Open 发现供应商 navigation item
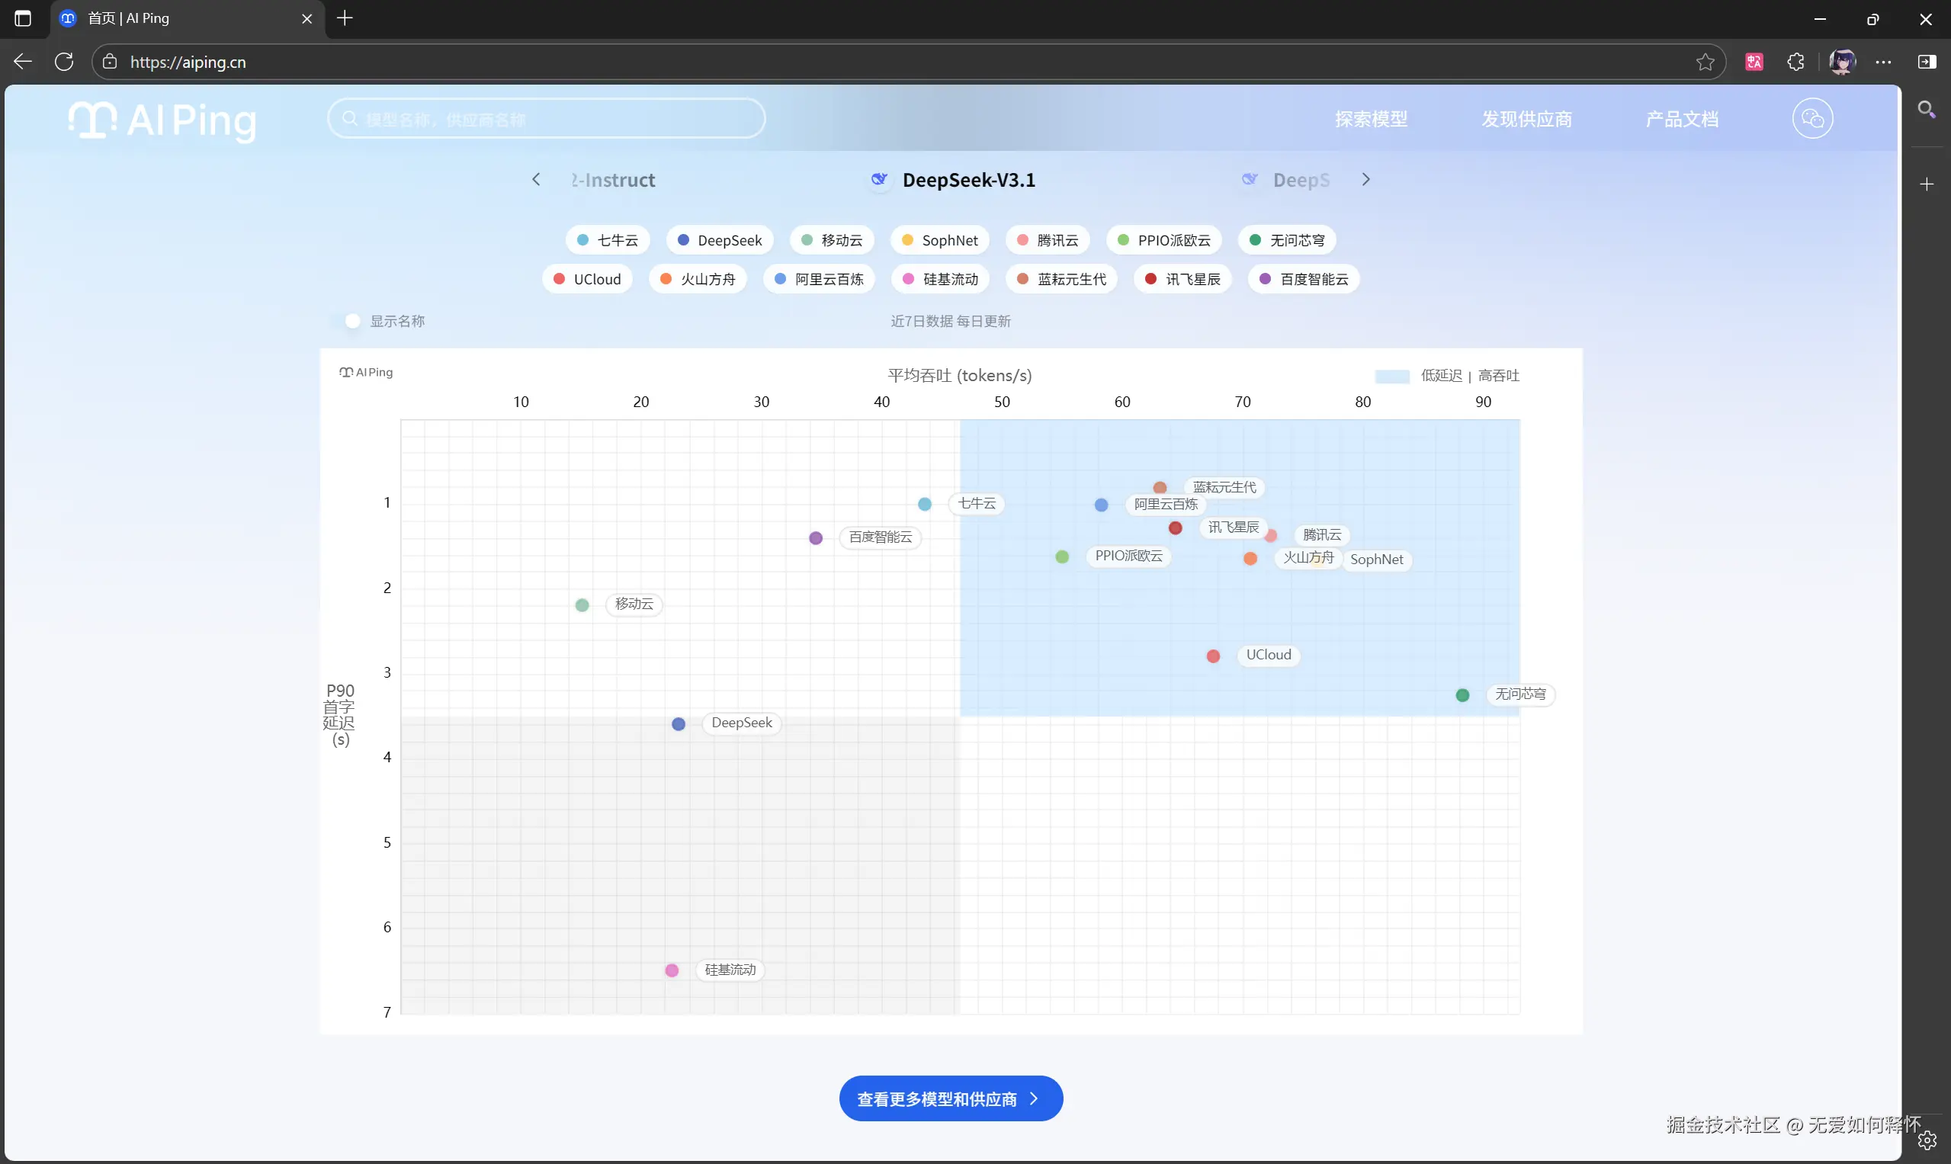Viewport: 1951px width, 1164px height. point(1526,119)
